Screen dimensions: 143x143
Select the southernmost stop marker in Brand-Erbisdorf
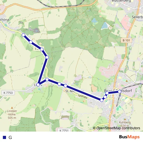point(102,100)
